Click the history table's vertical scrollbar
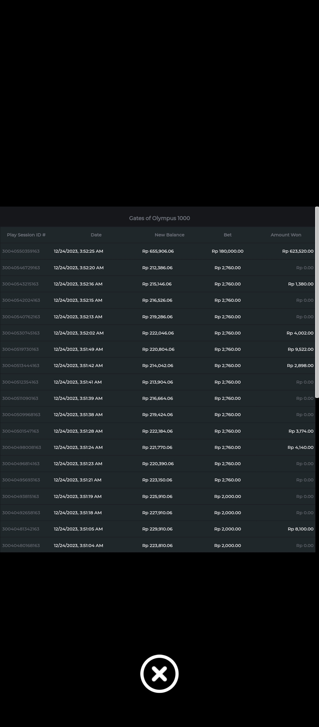319x727 pixels. [x=317, y=301]
